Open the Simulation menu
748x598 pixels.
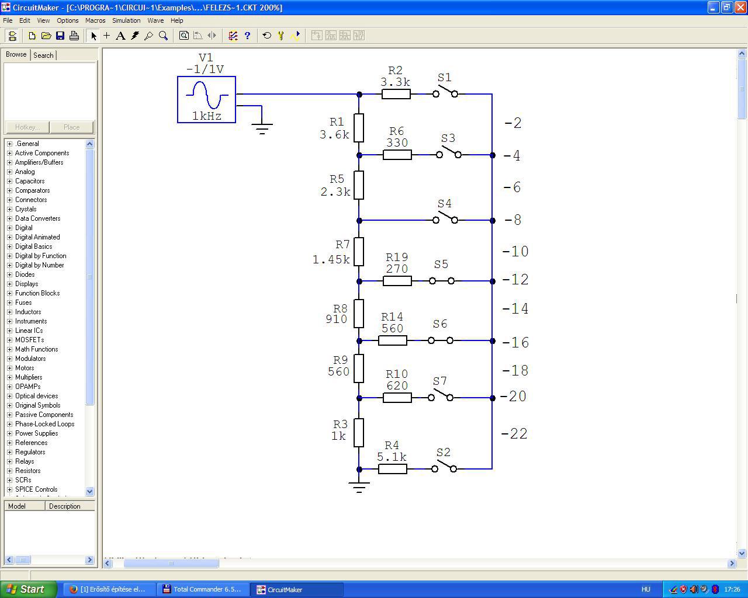pos(126,20)
